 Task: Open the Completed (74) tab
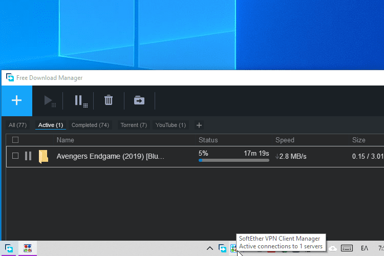tap(90, 125)
